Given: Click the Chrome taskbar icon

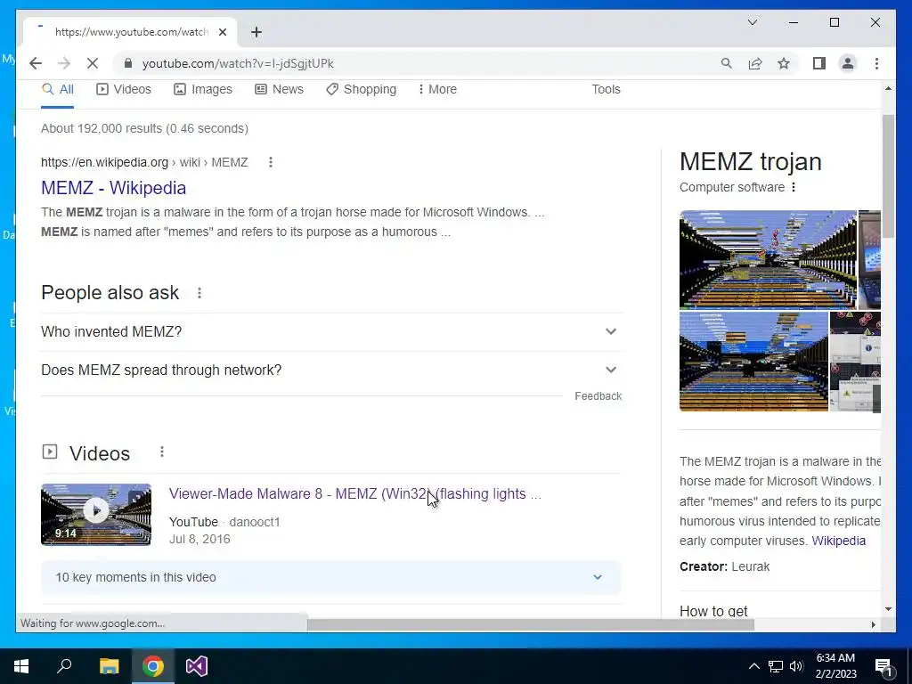Looking at the screenshot, I should pyautogui.click(x=153, y=666).
